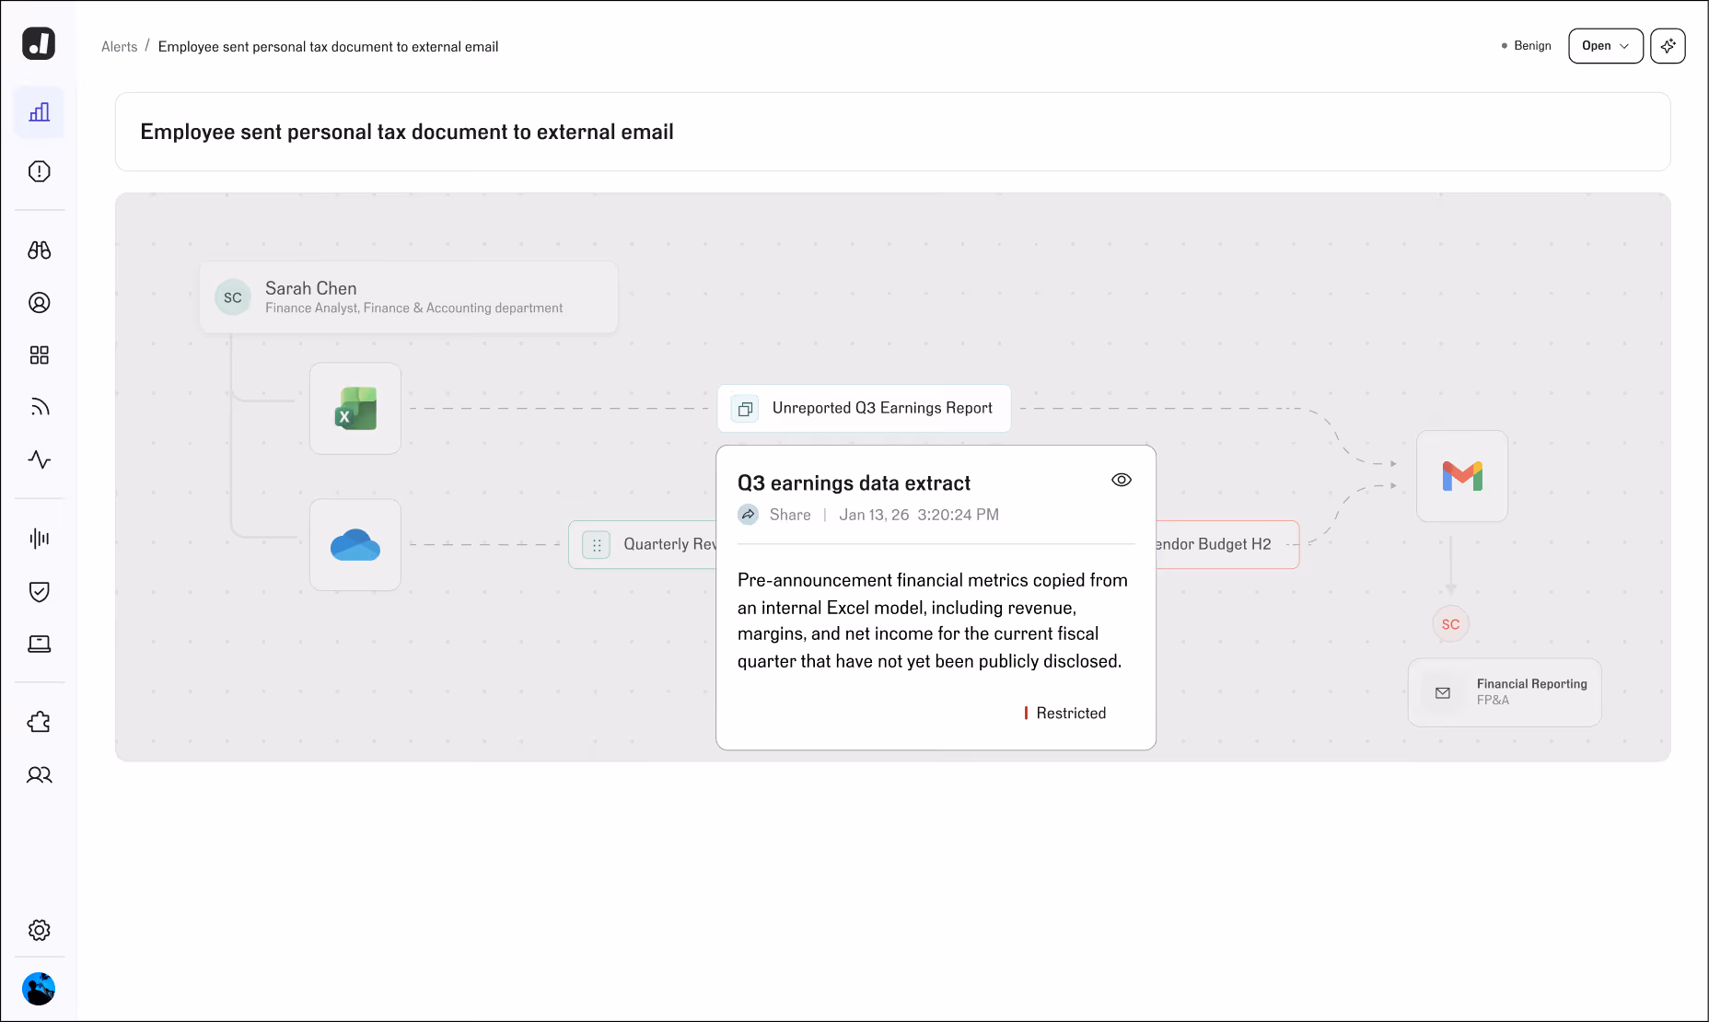1709x1022 pixels.
Task: Click the alert heading about tax document
Action: pyautogui.click(x=407, y=133)
